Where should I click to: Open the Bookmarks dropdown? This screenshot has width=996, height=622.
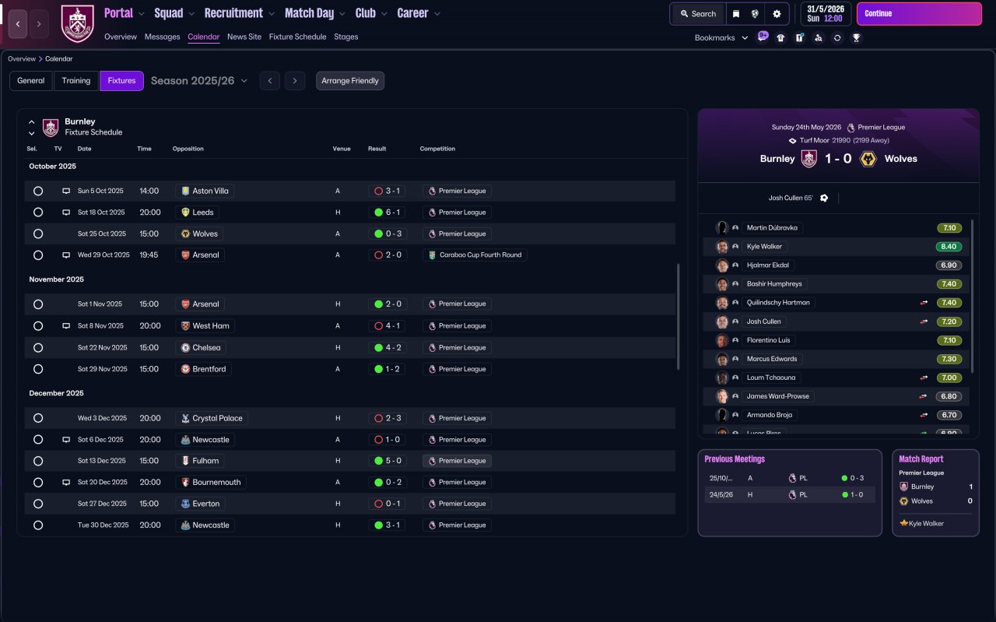[x=721, y=37]
